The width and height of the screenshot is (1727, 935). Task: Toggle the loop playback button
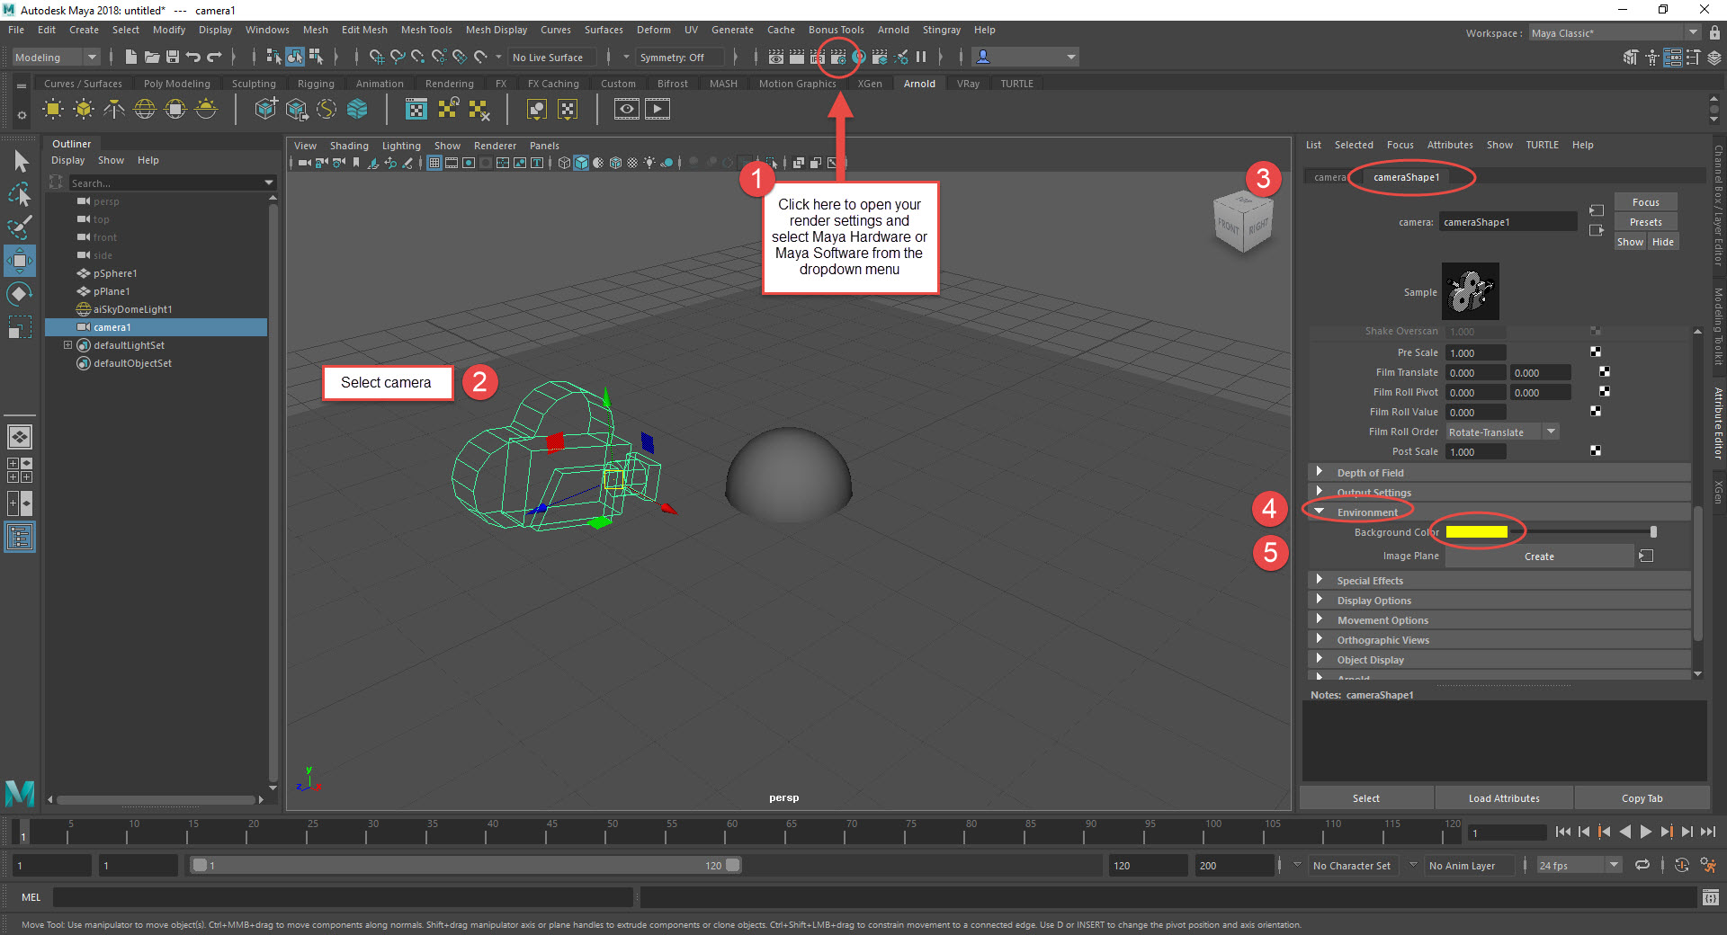tap(1642, 866)
